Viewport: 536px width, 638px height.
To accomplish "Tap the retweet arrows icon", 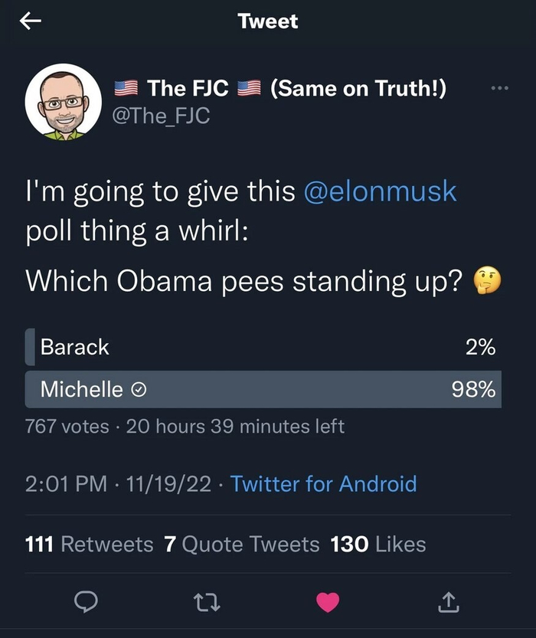I will [206, 604].
